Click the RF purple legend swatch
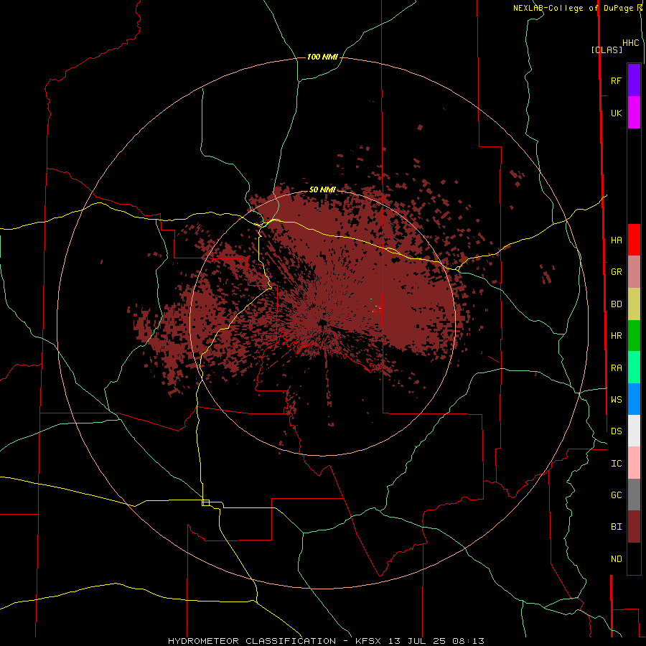The width and height of the screenshot is (646, 646). (x=634, y=80)
